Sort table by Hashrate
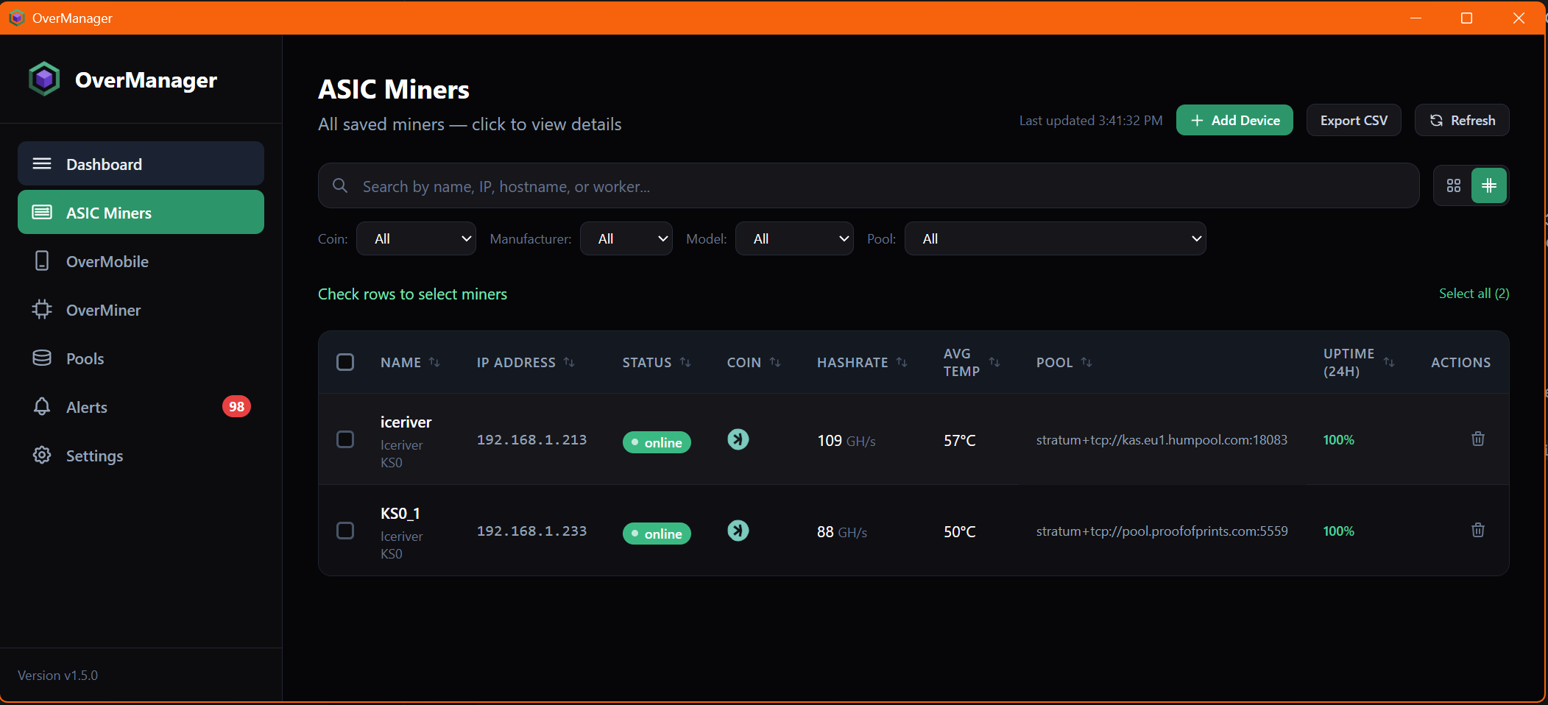Image resolution: width=1548 pixels, height=705 pixels. pyautogui.click(x=862, y=362)
